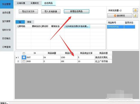
Task: Sort by 商品佣金比率 column header
Action: pyautogui.click(x=86, y=53)
